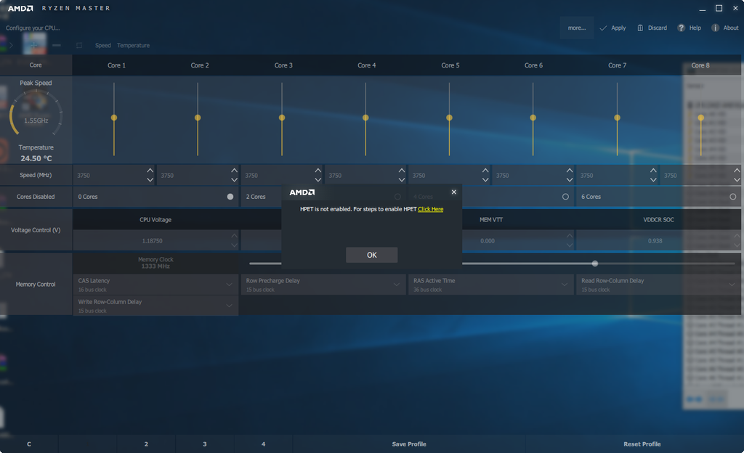Select the 6 Cores disabled radio button

coord(732,197)
